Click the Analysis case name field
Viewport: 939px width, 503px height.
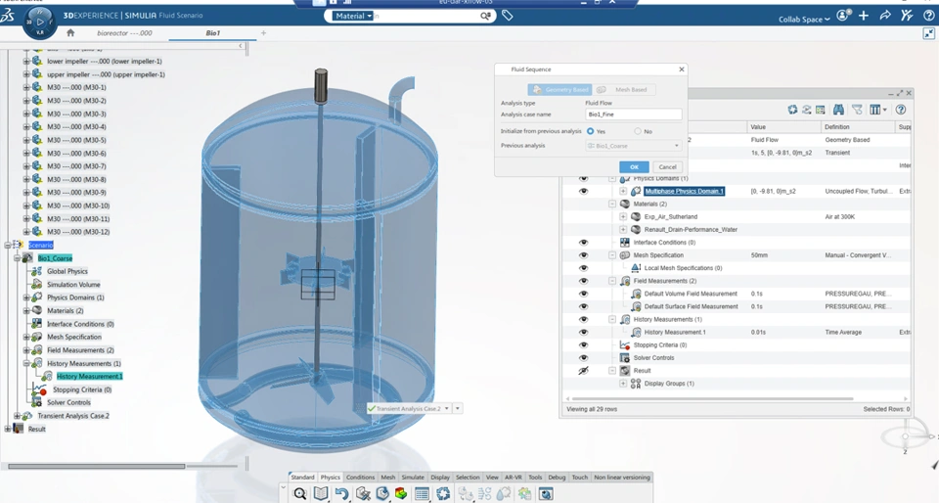[634, 114]
